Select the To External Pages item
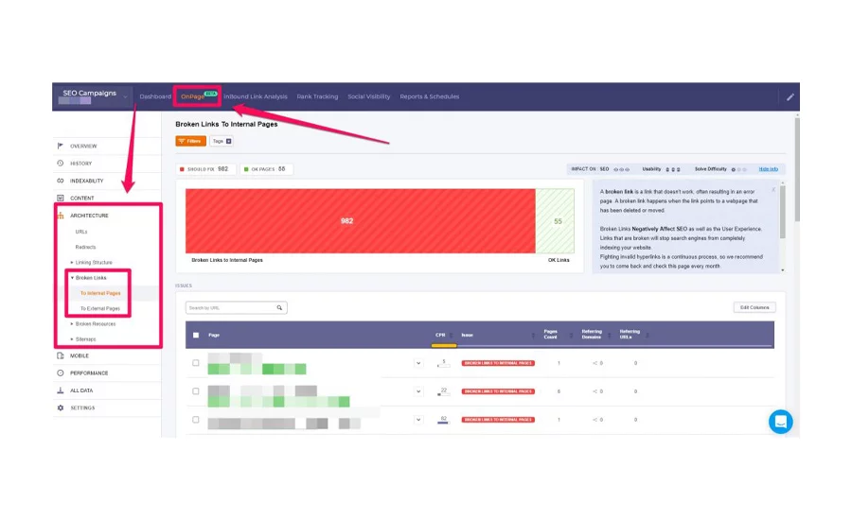This screenshot has height=520, width=852. [100, 308]
